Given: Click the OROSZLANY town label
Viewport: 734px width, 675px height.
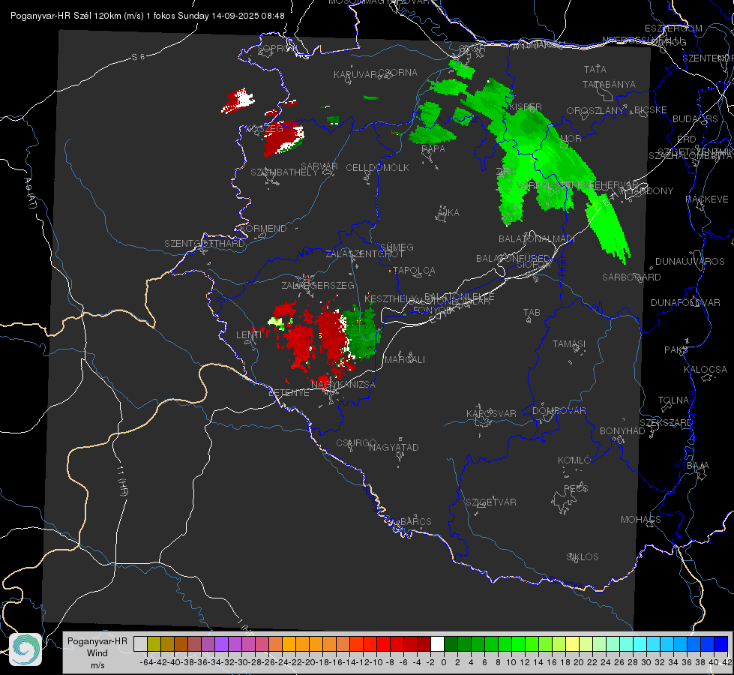Looking at the screenshot, I should 595,111.
